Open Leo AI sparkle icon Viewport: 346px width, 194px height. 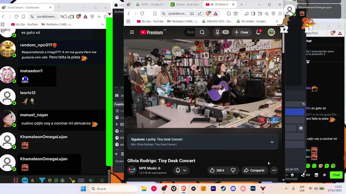(x=267, y=13)
